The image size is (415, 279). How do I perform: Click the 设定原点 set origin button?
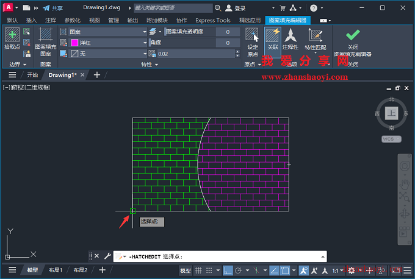[253, 42]
